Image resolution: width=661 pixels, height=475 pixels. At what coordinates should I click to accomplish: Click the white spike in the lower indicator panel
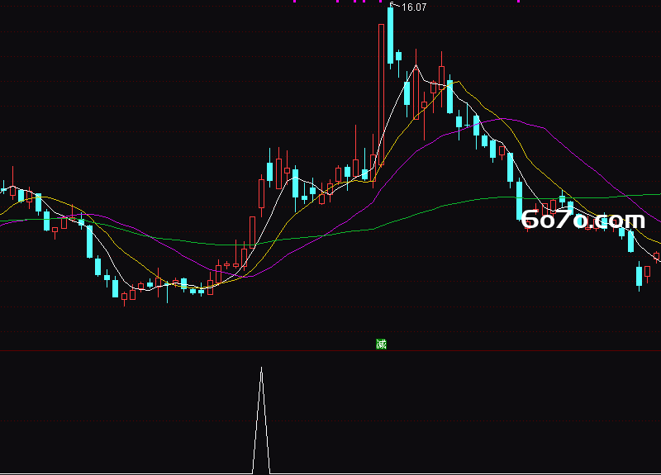[x=261, y=420]
